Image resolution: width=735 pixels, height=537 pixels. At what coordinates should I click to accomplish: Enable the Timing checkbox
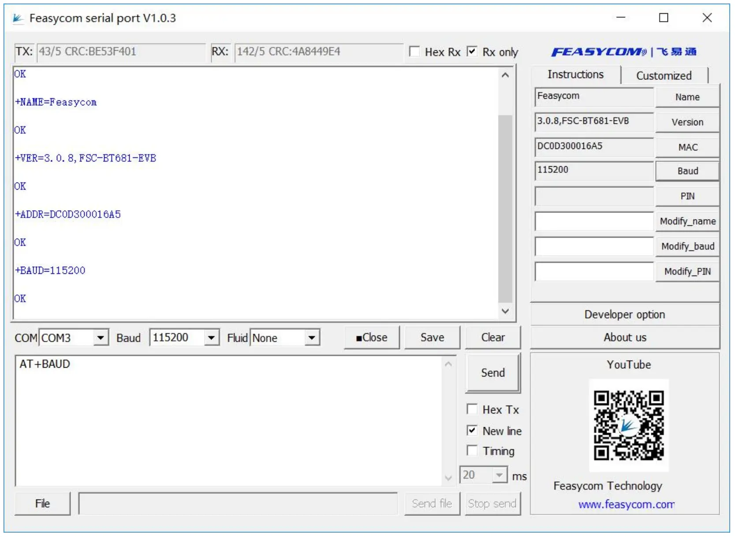pos(472,451)
